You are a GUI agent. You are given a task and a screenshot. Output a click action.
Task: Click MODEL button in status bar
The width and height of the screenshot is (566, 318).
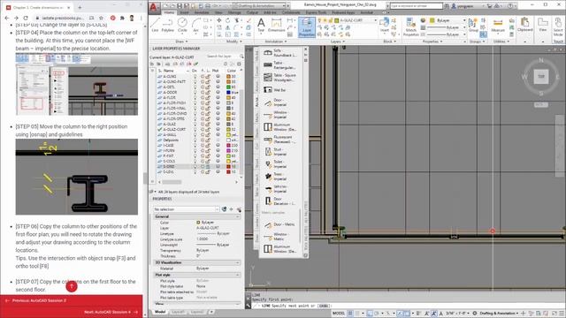coord(338,314)
